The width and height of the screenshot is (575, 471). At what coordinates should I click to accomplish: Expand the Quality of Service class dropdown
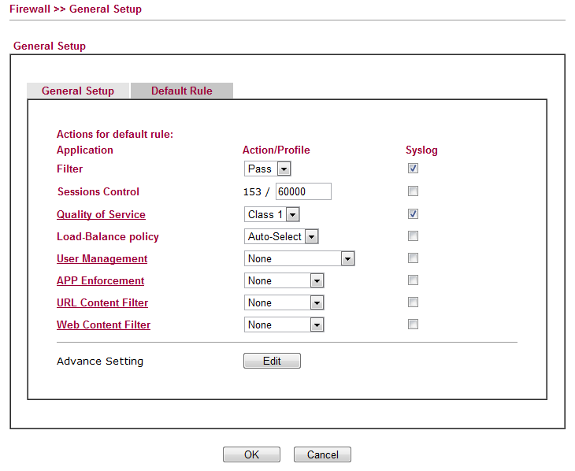point(272,214)
